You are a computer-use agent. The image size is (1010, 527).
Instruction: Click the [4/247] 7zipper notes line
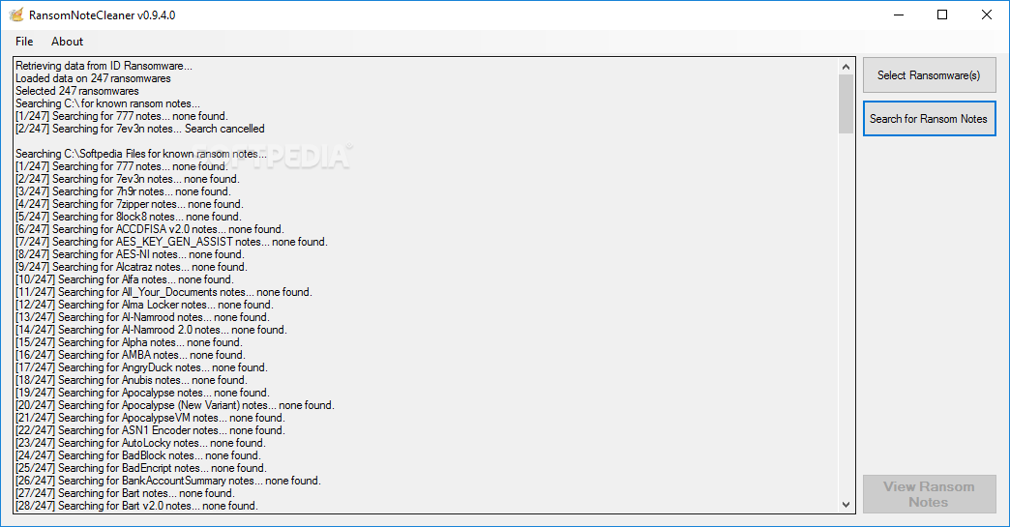[x=129, y=204]
